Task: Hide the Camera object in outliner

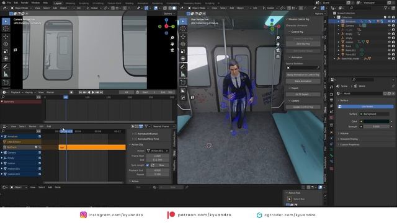Action: pos(389,25)
